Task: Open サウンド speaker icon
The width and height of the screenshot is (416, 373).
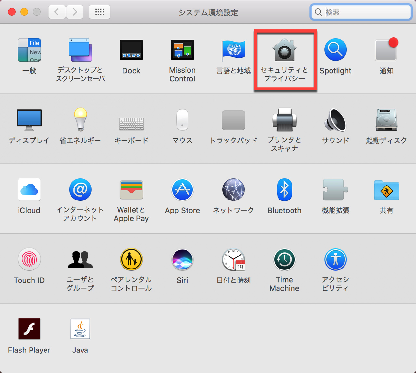Action: [335, 120]
